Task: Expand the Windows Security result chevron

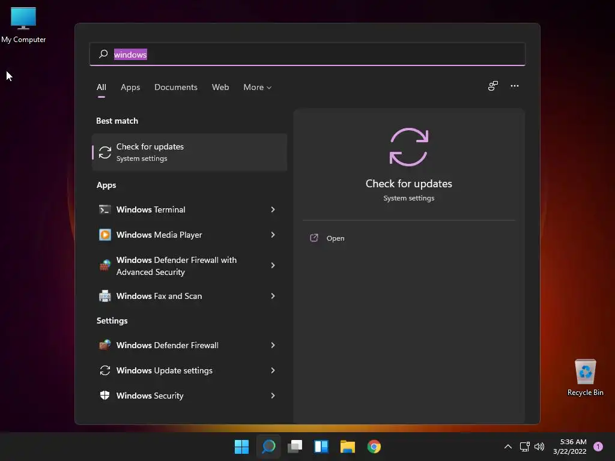Action: click(273, 396)
